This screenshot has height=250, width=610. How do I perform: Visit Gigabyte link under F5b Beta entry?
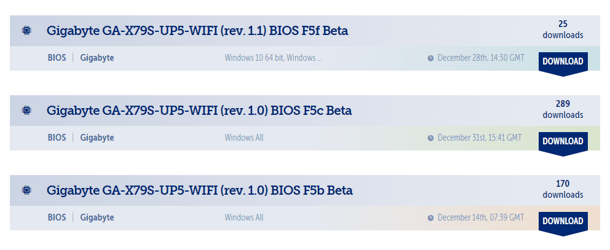point(97,217)
